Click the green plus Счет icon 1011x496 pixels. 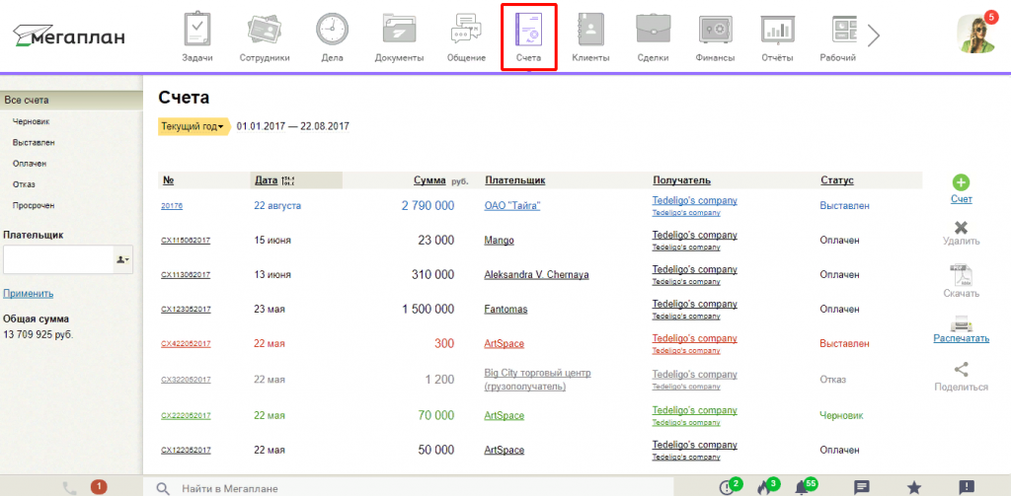961,182
